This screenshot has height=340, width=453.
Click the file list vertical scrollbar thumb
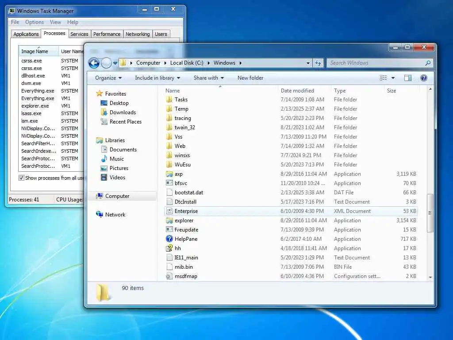[x=430, y=213]
